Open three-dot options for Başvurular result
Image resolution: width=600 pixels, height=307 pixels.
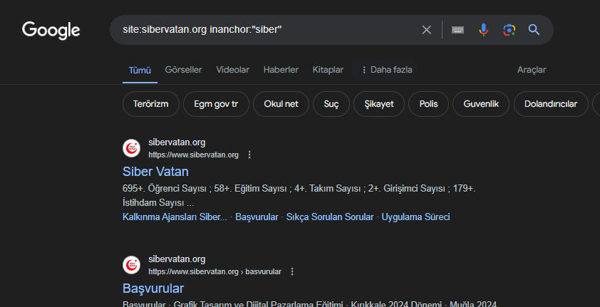tap(292, 271)
